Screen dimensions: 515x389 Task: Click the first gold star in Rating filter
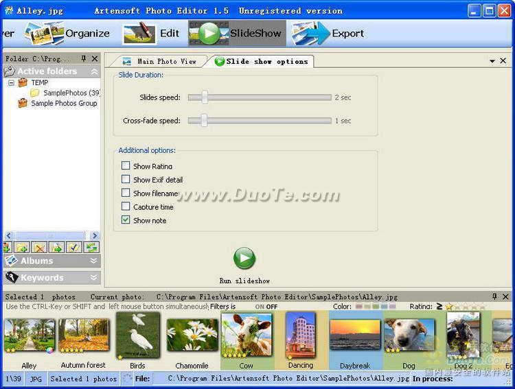tap(449, 307)
